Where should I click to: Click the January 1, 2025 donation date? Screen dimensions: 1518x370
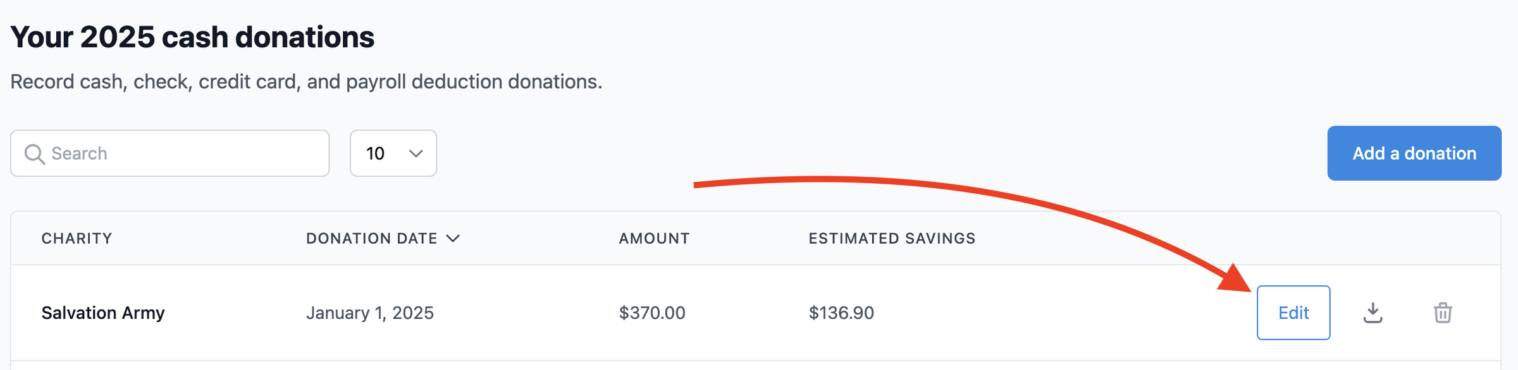371,312
